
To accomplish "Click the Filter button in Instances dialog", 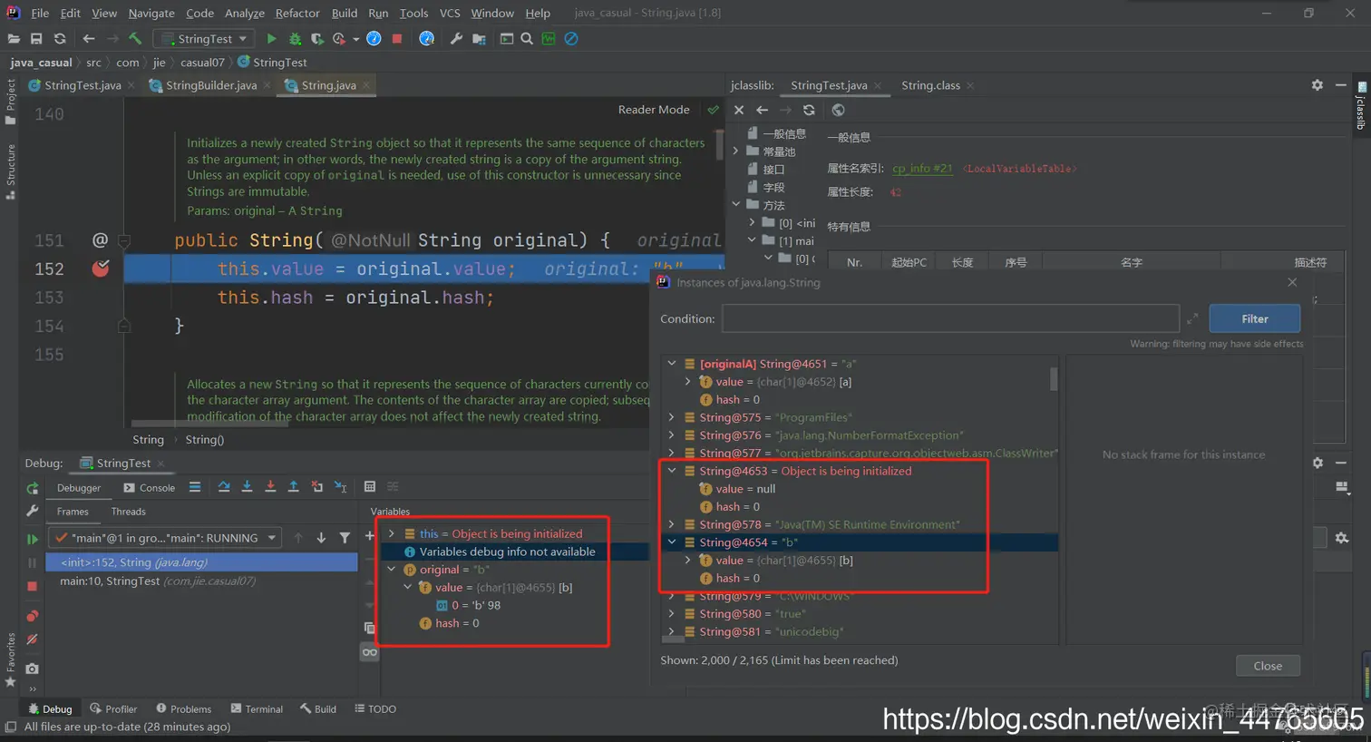I will click(1255, 319).
